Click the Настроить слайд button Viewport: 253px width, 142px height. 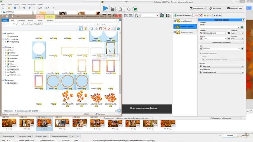click(x=25, y=136)
